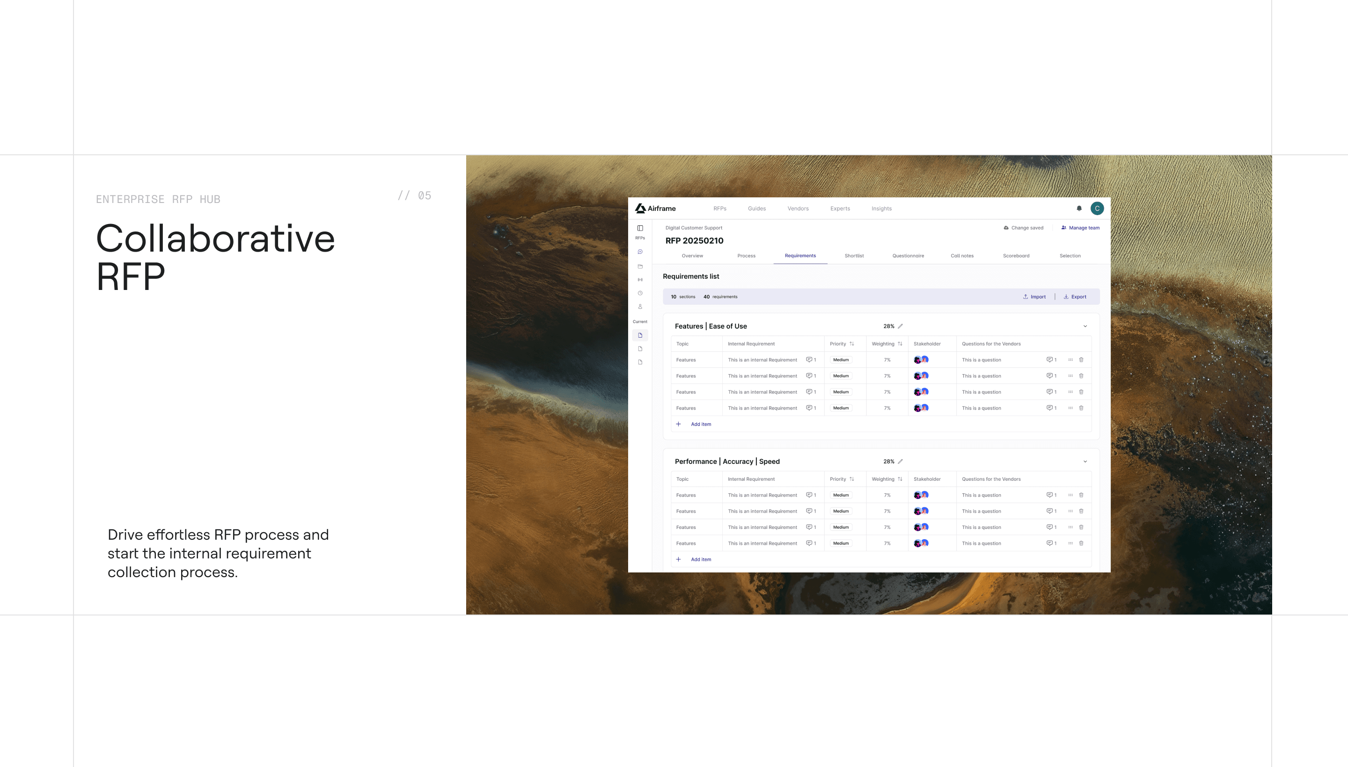1348x767 pixels.
Task: Click drag handle of first Features | Ease of Use row
Action: point(1070,360)
